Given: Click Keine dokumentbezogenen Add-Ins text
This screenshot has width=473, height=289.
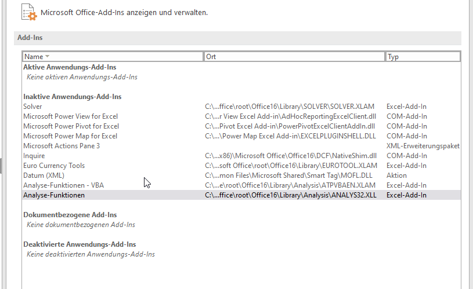Looking at the screenshot, I should coord(81,225).
